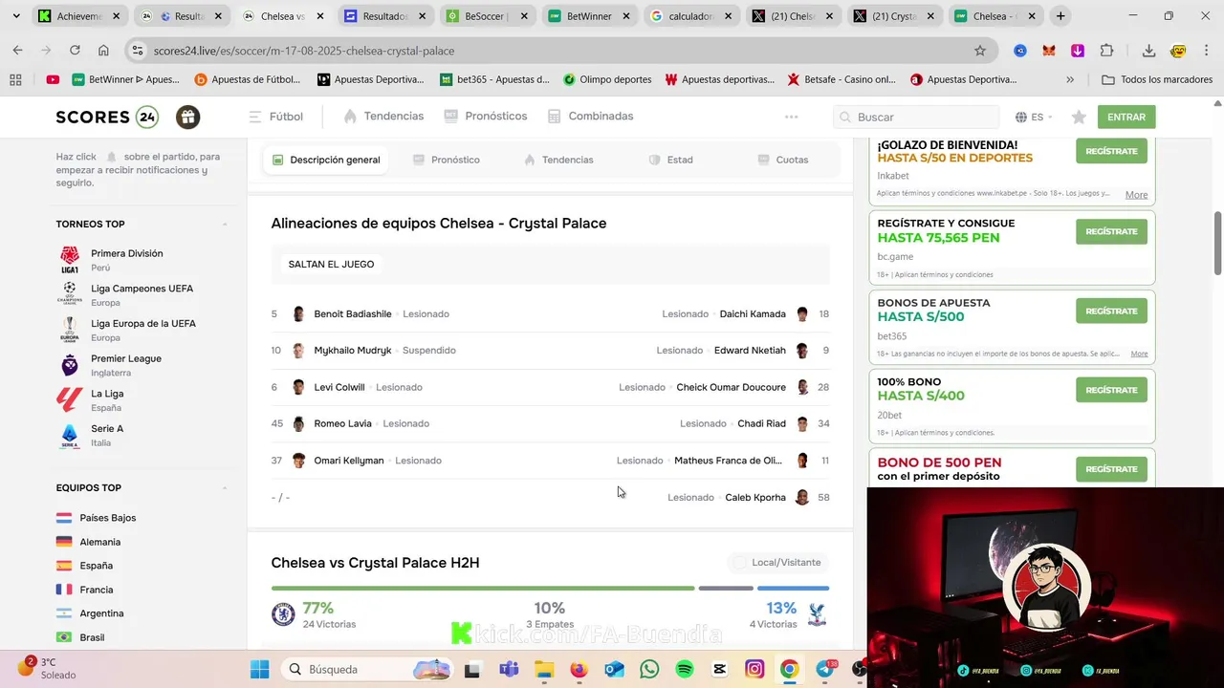Switch to the Pronóstico tab
The height and width of the screenshot is (688, 1224).
[447, 160]
